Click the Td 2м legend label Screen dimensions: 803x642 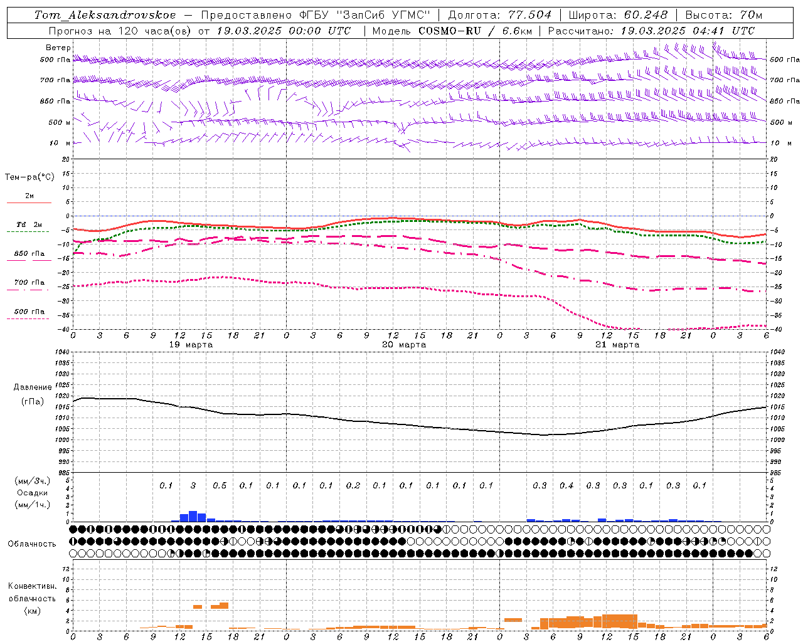pos(29,224)
